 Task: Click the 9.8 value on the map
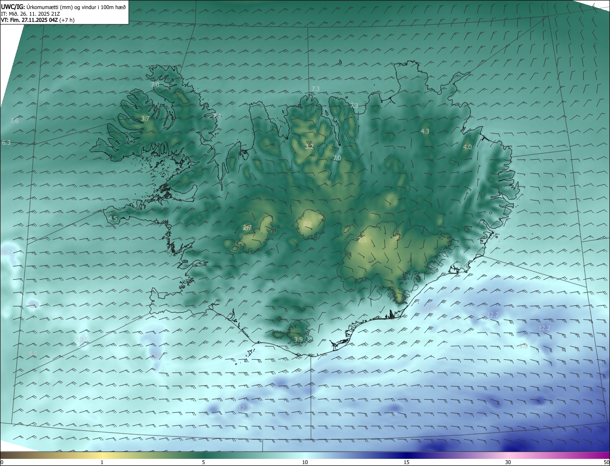pos(523,346)
